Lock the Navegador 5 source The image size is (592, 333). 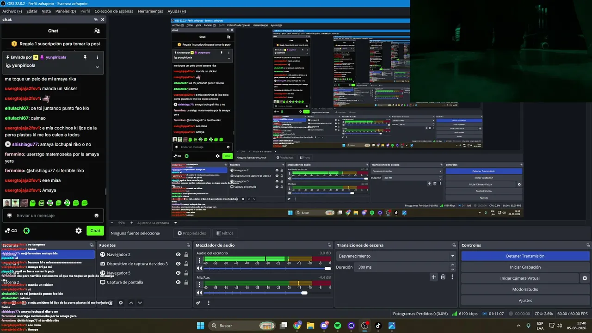[186, 273]
